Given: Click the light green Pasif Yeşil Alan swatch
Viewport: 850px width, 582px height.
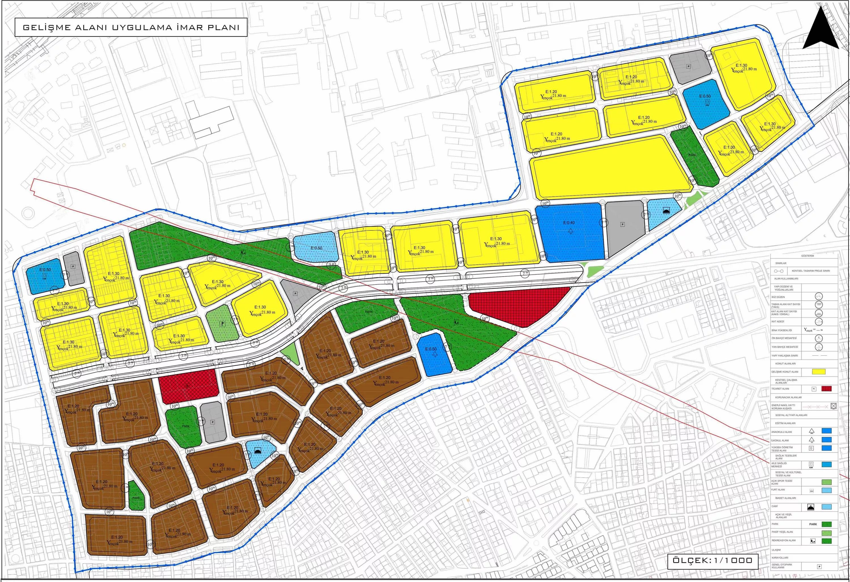Looking at the screenshot, I should pos(826,533).
